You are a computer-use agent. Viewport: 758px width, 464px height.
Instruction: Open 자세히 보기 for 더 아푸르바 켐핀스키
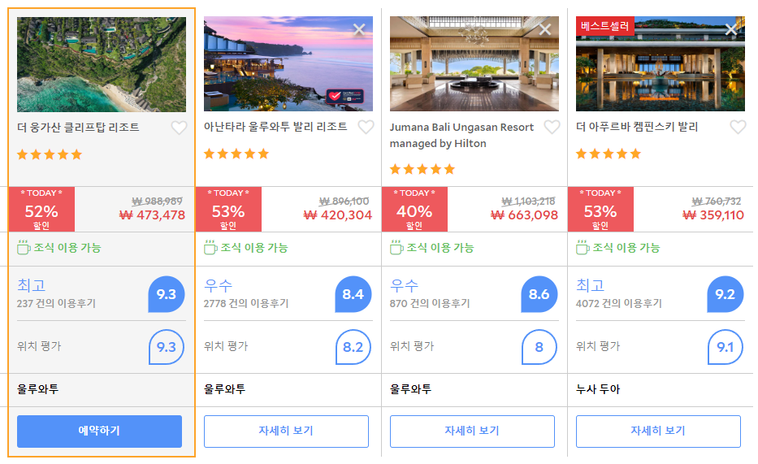point(658,431)
